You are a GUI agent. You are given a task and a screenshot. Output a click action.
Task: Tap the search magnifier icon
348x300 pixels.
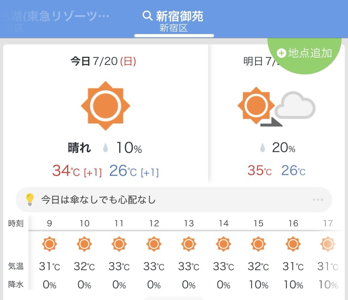click(x=147, y=16)
